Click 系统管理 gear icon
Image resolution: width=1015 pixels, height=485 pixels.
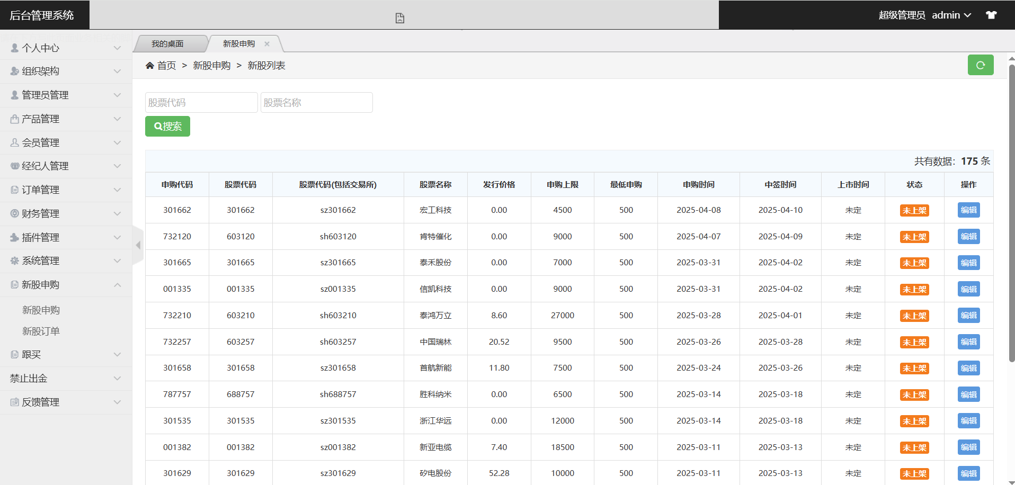[x=15, y=261]
